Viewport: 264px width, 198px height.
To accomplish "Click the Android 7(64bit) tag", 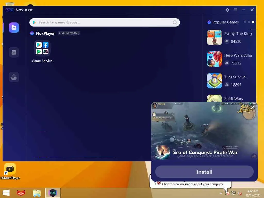I will point(69,33).
